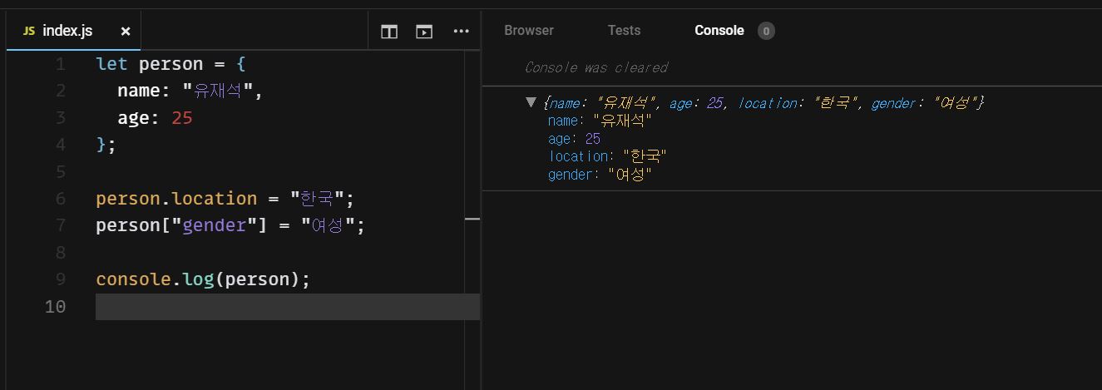Viewport: 1102px width, 390px height.
Task: Click the 'Console was cleared' message
Action: tap(596, 67)
